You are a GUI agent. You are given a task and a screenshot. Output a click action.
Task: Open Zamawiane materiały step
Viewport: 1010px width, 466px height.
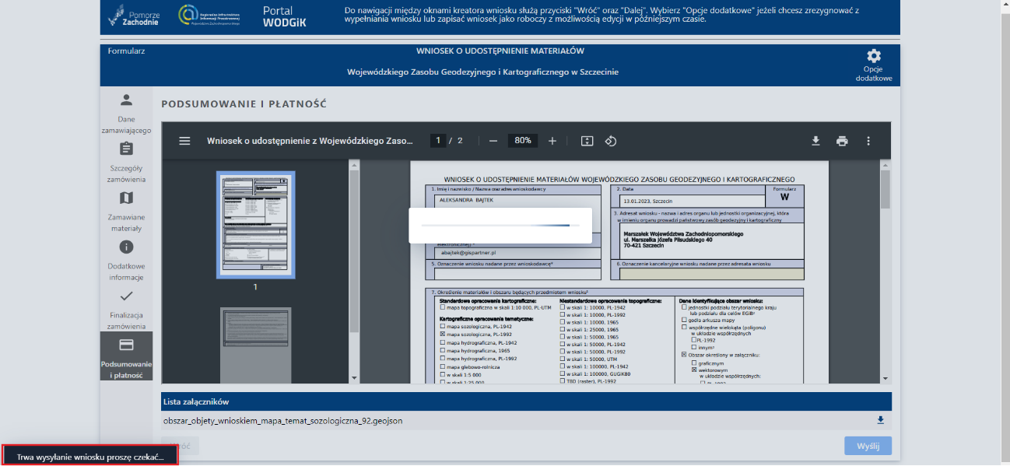click(126, 210)
